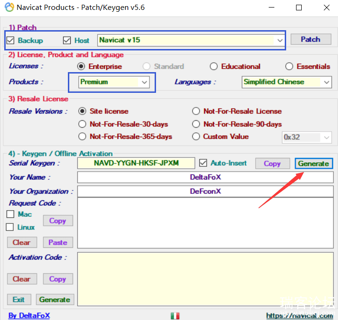
Task: Open the https://navicat.com link
Action: click(300, 316)
